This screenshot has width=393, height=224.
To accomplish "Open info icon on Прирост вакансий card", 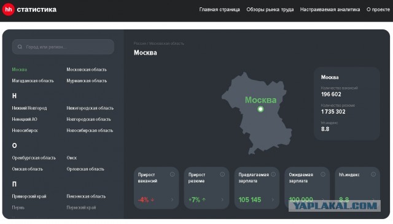I will pos(172,174).
